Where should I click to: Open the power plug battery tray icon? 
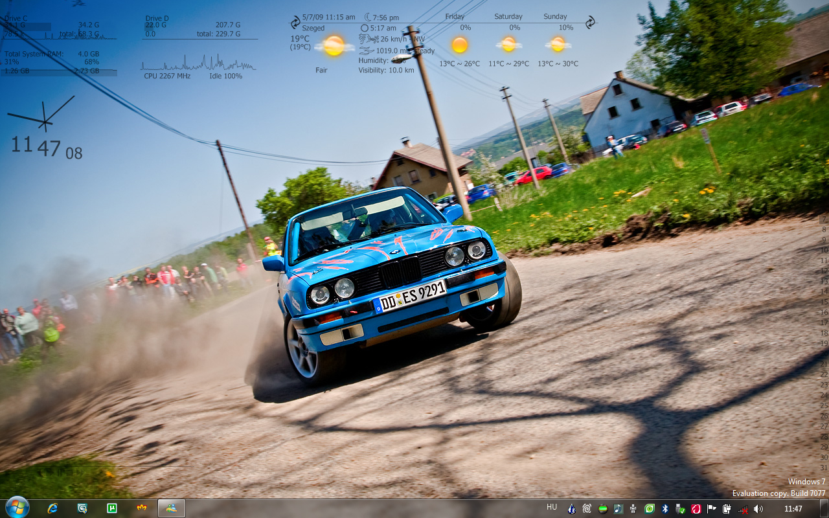click(x=727, y=509)
